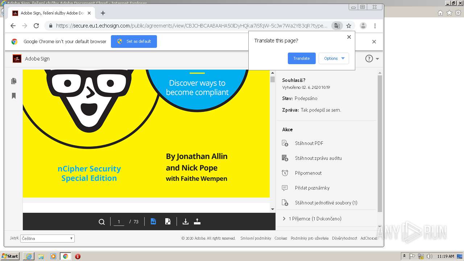Click the document scrollbar up arrow

tap(273, 73)
